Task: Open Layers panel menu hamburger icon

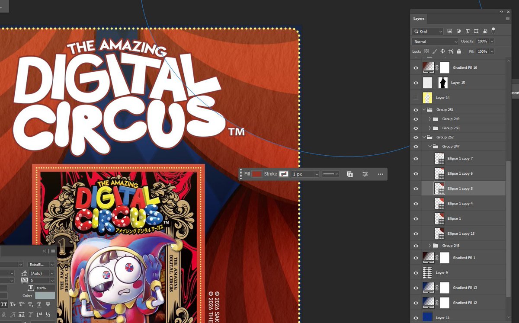Action: (507, 19)
